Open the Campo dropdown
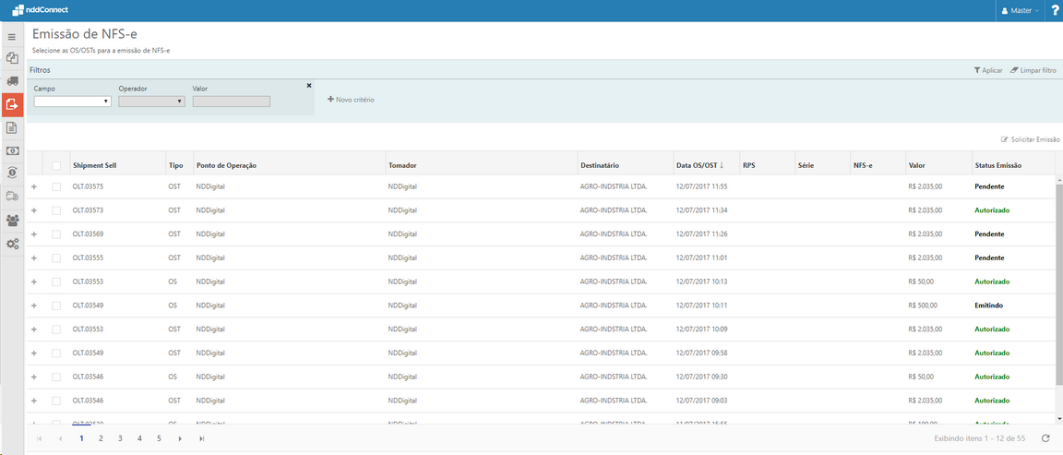The image size is (1063, 455). [72, 102]
